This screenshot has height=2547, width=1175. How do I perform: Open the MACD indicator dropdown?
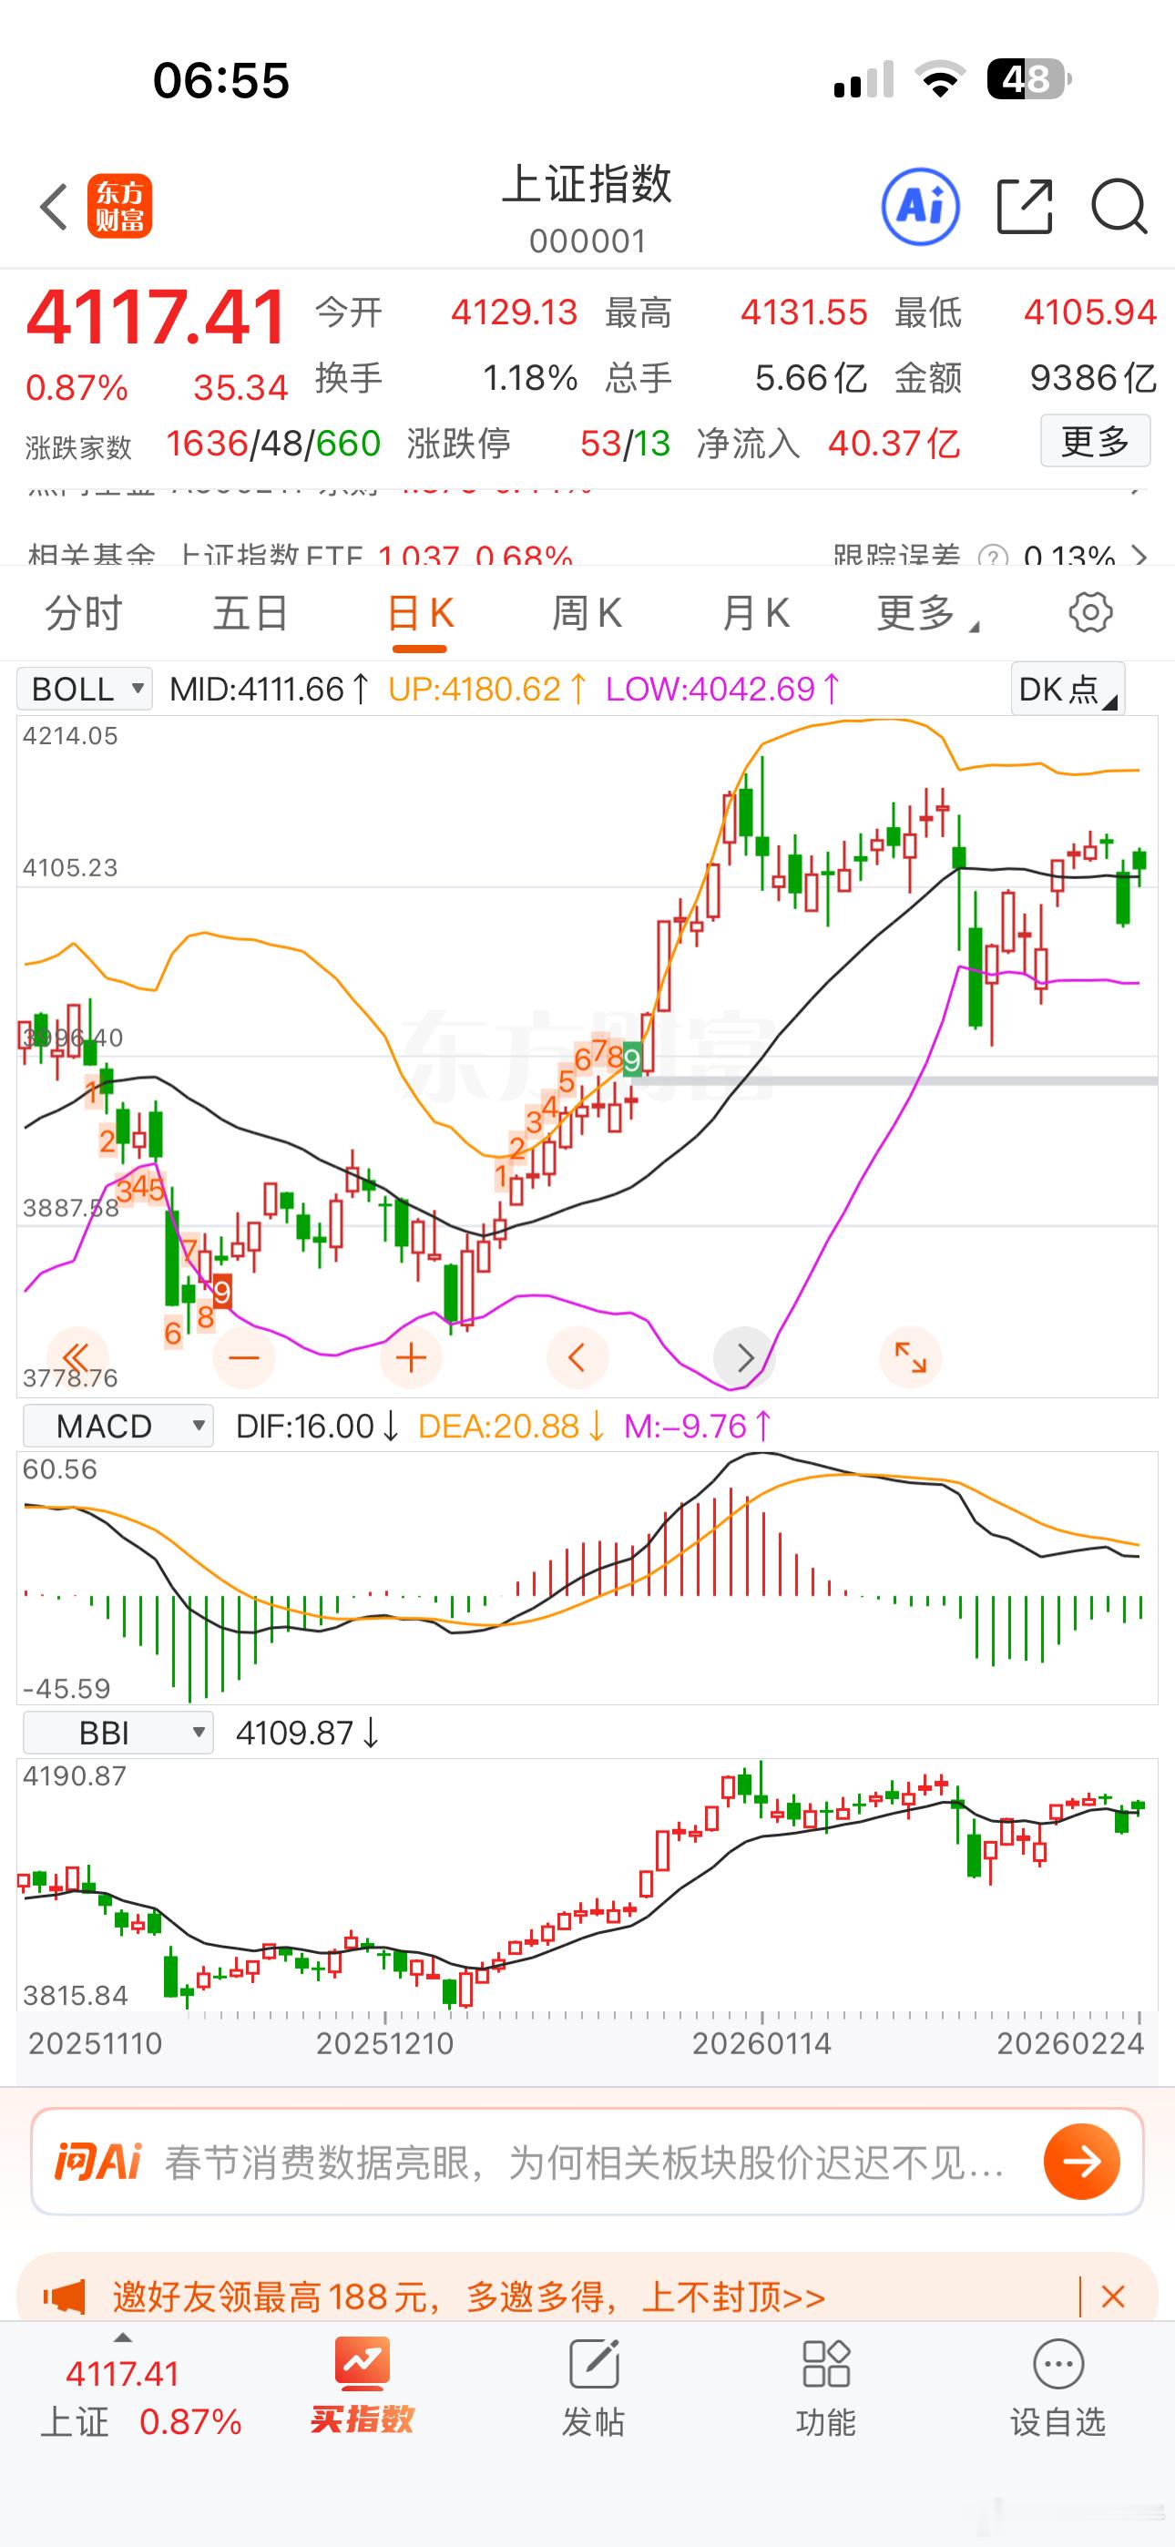coord(117,1426)
